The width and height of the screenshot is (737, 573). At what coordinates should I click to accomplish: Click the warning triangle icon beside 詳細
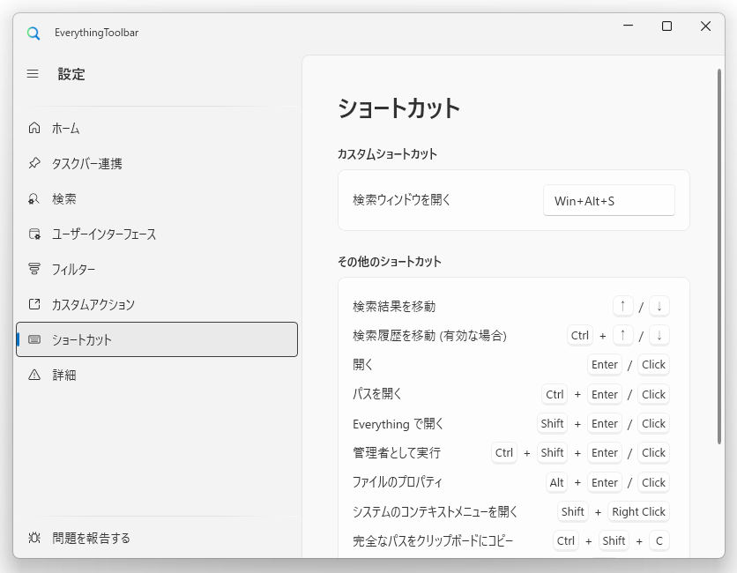(x=34, y=375)
